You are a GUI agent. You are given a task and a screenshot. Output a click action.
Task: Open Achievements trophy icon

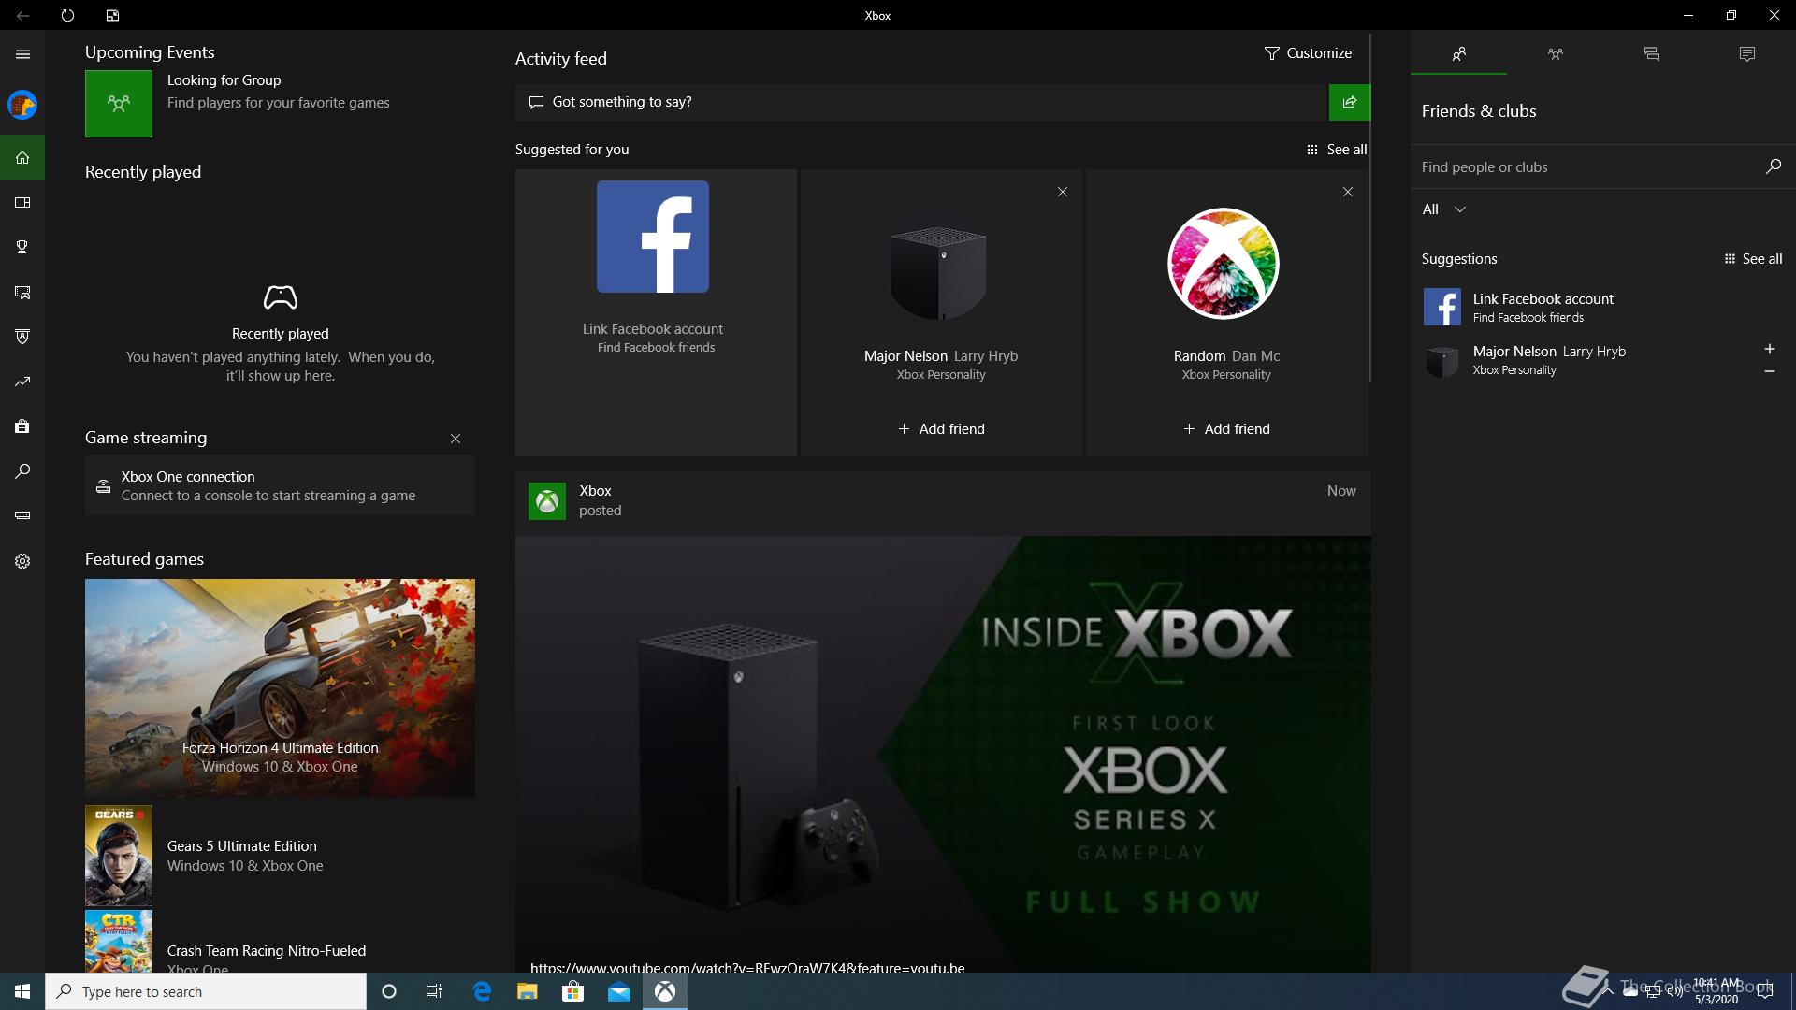tap(22, 247)
